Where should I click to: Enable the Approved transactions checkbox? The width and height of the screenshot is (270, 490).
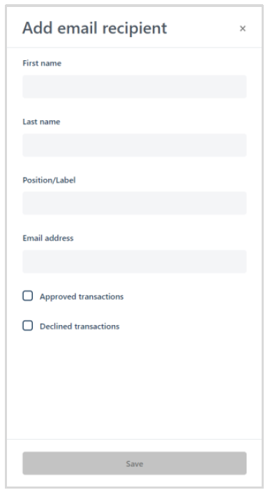[x=27, y=296]
